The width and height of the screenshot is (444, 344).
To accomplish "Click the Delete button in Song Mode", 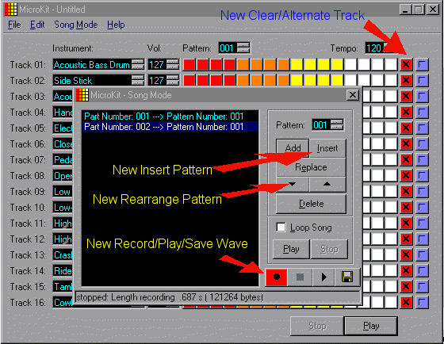I will click(x=311, y=204).
